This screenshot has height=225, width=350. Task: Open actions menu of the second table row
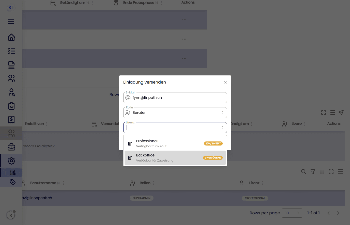click(x=184, y=39)
